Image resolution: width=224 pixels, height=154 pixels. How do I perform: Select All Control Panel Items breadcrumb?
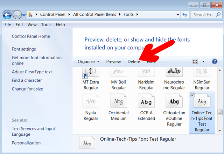click(94, 14)
